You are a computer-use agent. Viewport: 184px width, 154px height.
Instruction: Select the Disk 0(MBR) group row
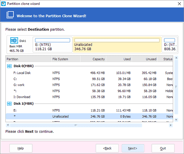click(x=89, y=66)
